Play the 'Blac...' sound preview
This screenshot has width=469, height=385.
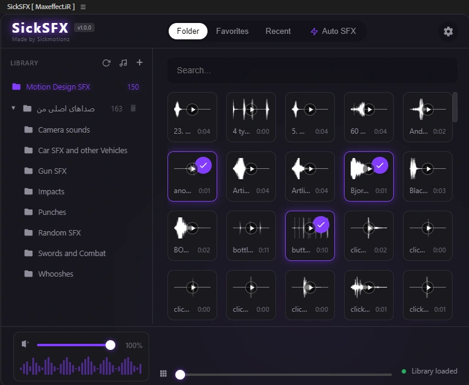[428, 169]
